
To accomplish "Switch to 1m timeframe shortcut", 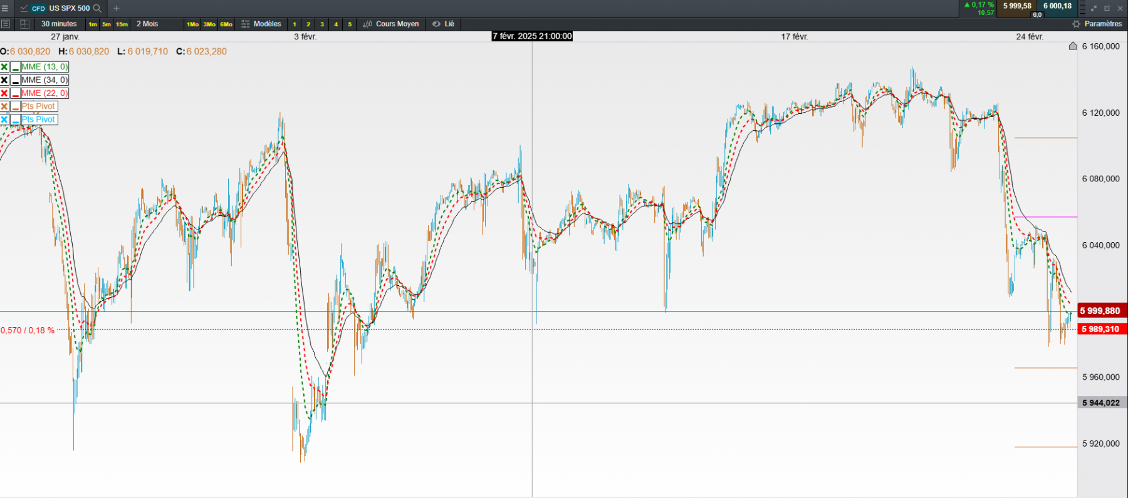I will click(93, 24).
